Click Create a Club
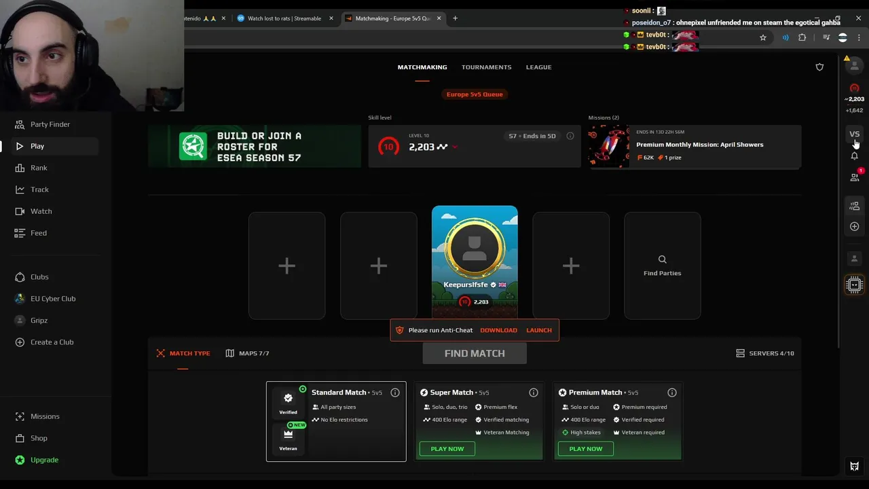This screenshot has height=489, width=869. coord(50,342)
